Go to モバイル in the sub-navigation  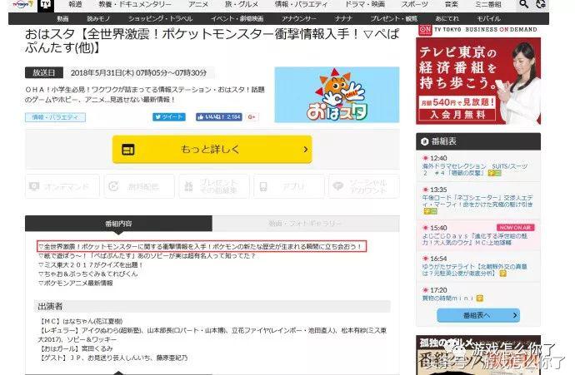coord(488,18)
